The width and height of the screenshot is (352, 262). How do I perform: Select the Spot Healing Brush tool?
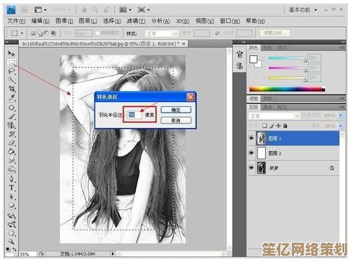[x=12, y=108]
